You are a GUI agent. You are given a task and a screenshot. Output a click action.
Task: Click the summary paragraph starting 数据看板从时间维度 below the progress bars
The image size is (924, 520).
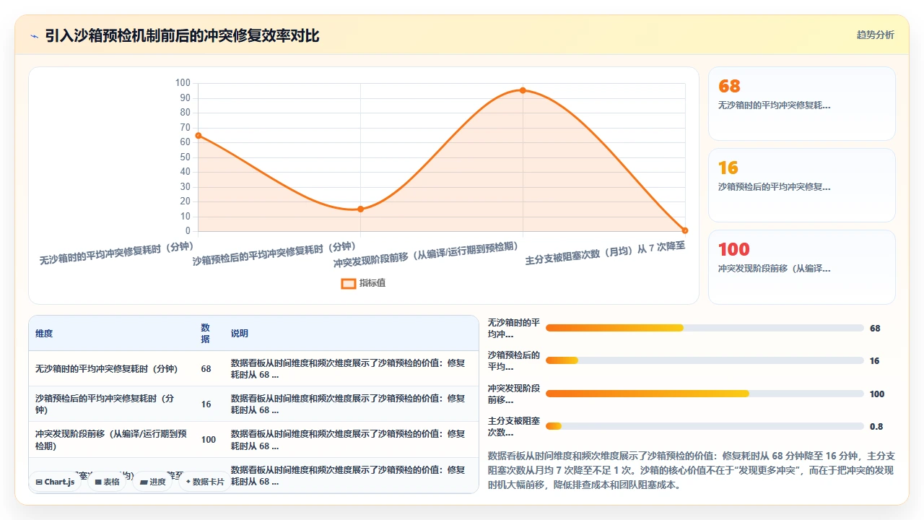point(692,470)
